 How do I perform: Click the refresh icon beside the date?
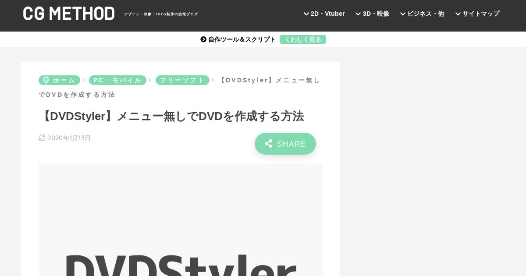[x=42, y=138]
